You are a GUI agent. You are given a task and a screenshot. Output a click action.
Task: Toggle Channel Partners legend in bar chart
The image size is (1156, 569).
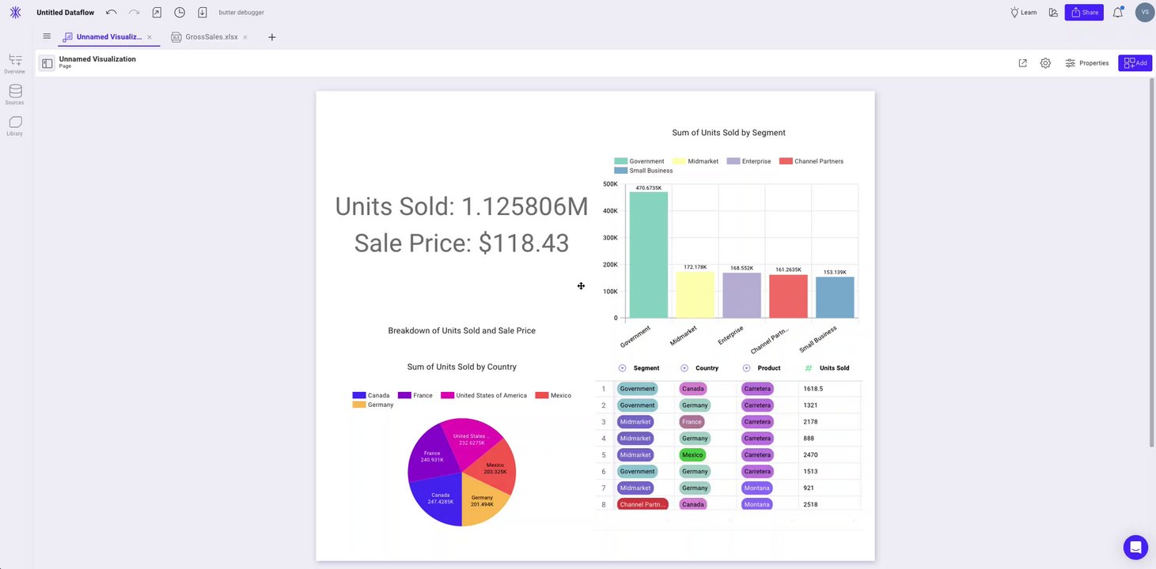(811, 161)
